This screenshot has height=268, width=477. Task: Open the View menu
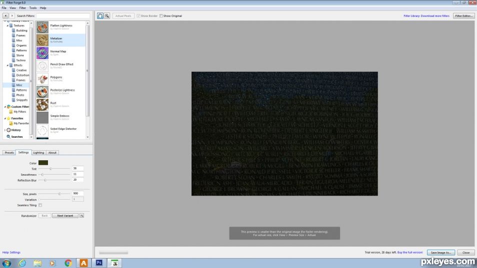(x=13, y=8)
